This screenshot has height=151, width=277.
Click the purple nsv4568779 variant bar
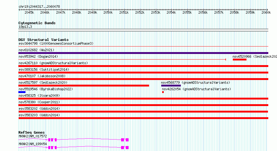pos(171,86)
